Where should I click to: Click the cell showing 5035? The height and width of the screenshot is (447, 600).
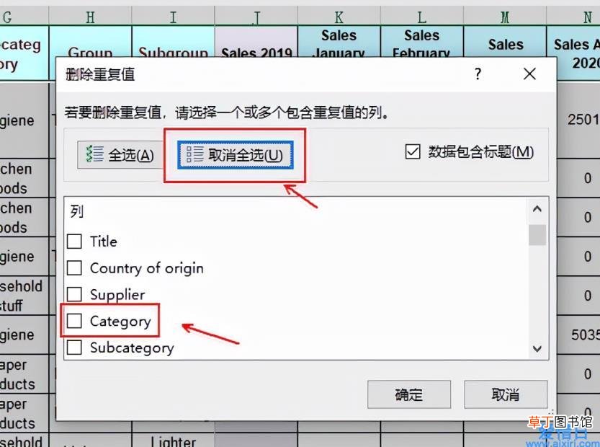tap(578, 335)
